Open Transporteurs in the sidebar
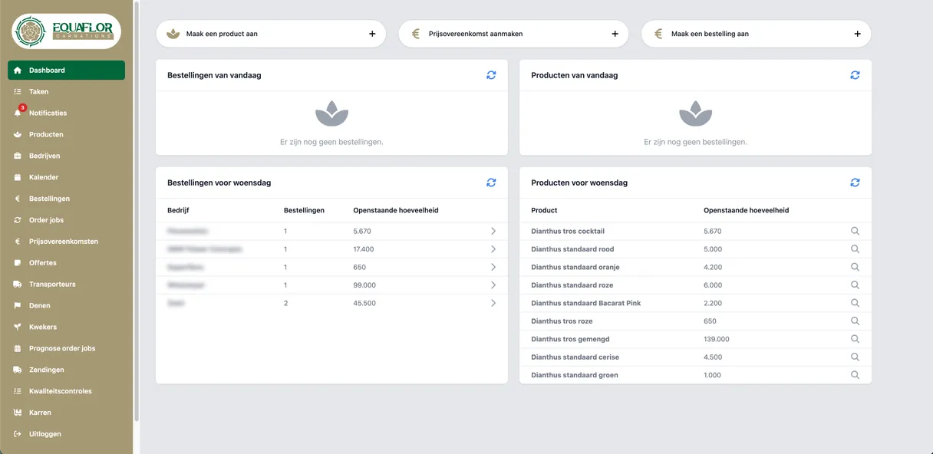This screenshot has height=454, width=933. pyautogui.click(x=67, y=284)
